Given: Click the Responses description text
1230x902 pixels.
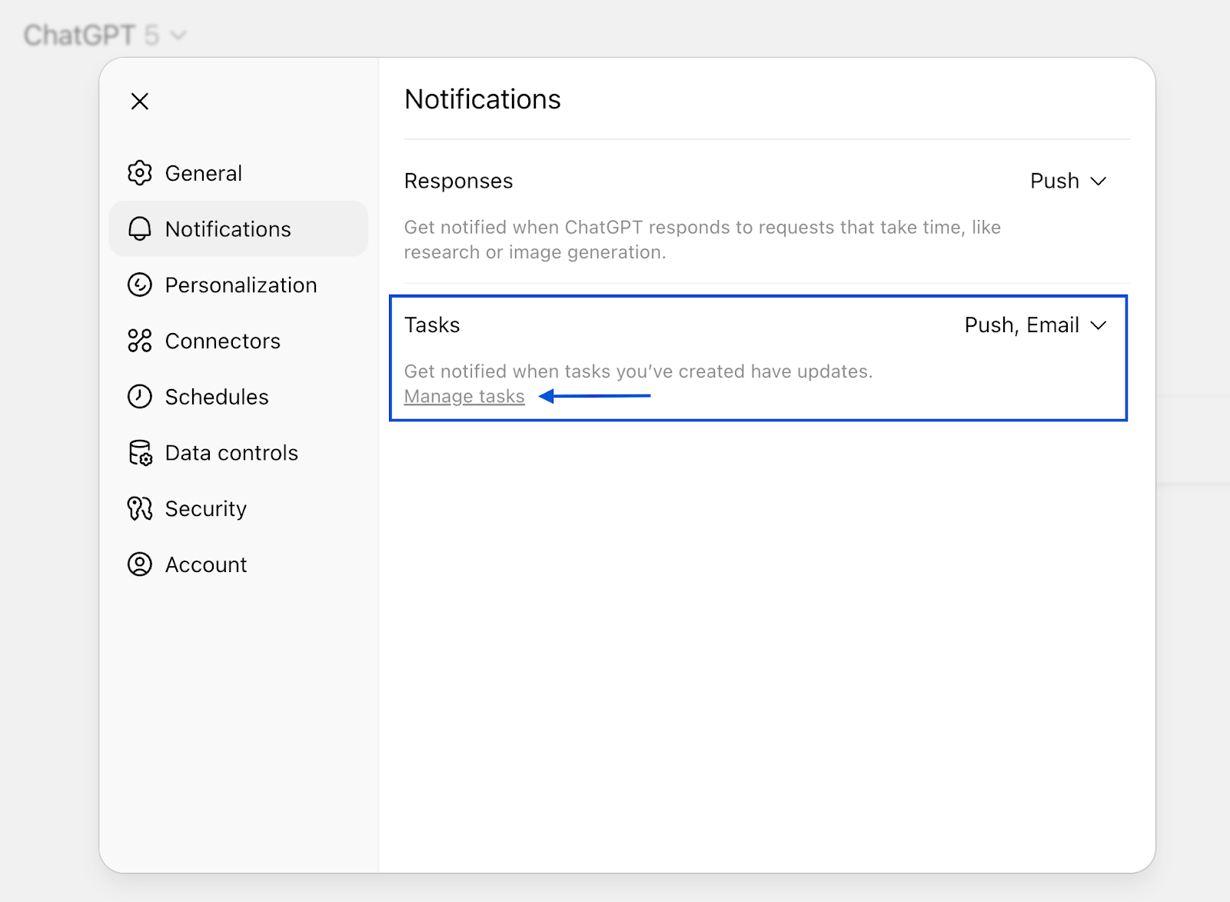Looking at the screenshot, I should pos(703,240).
